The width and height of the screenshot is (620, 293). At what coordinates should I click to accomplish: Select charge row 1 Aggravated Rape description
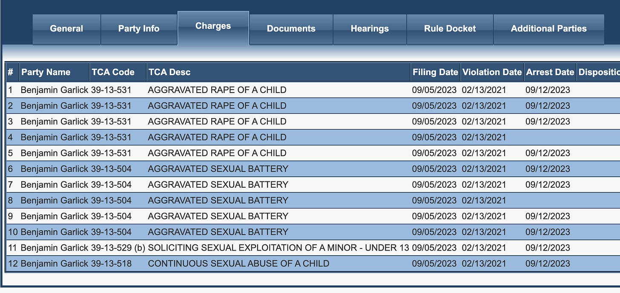[x=217, y=90]
